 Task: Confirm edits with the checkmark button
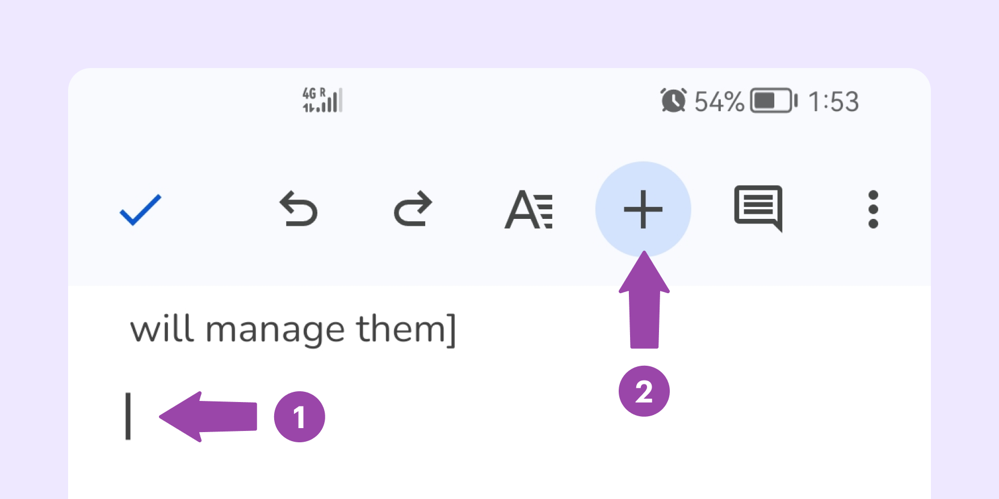(140, 209)
